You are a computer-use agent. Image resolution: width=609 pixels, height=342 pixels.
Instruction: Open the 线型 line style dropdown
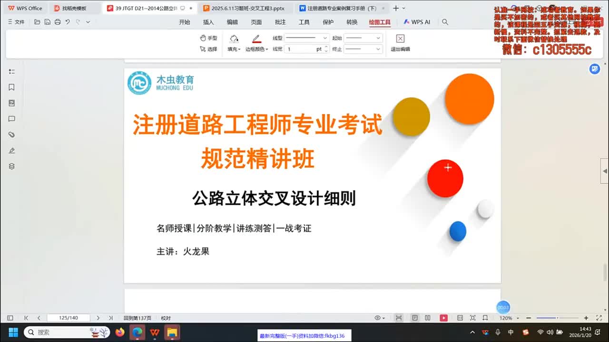(307, 38)
